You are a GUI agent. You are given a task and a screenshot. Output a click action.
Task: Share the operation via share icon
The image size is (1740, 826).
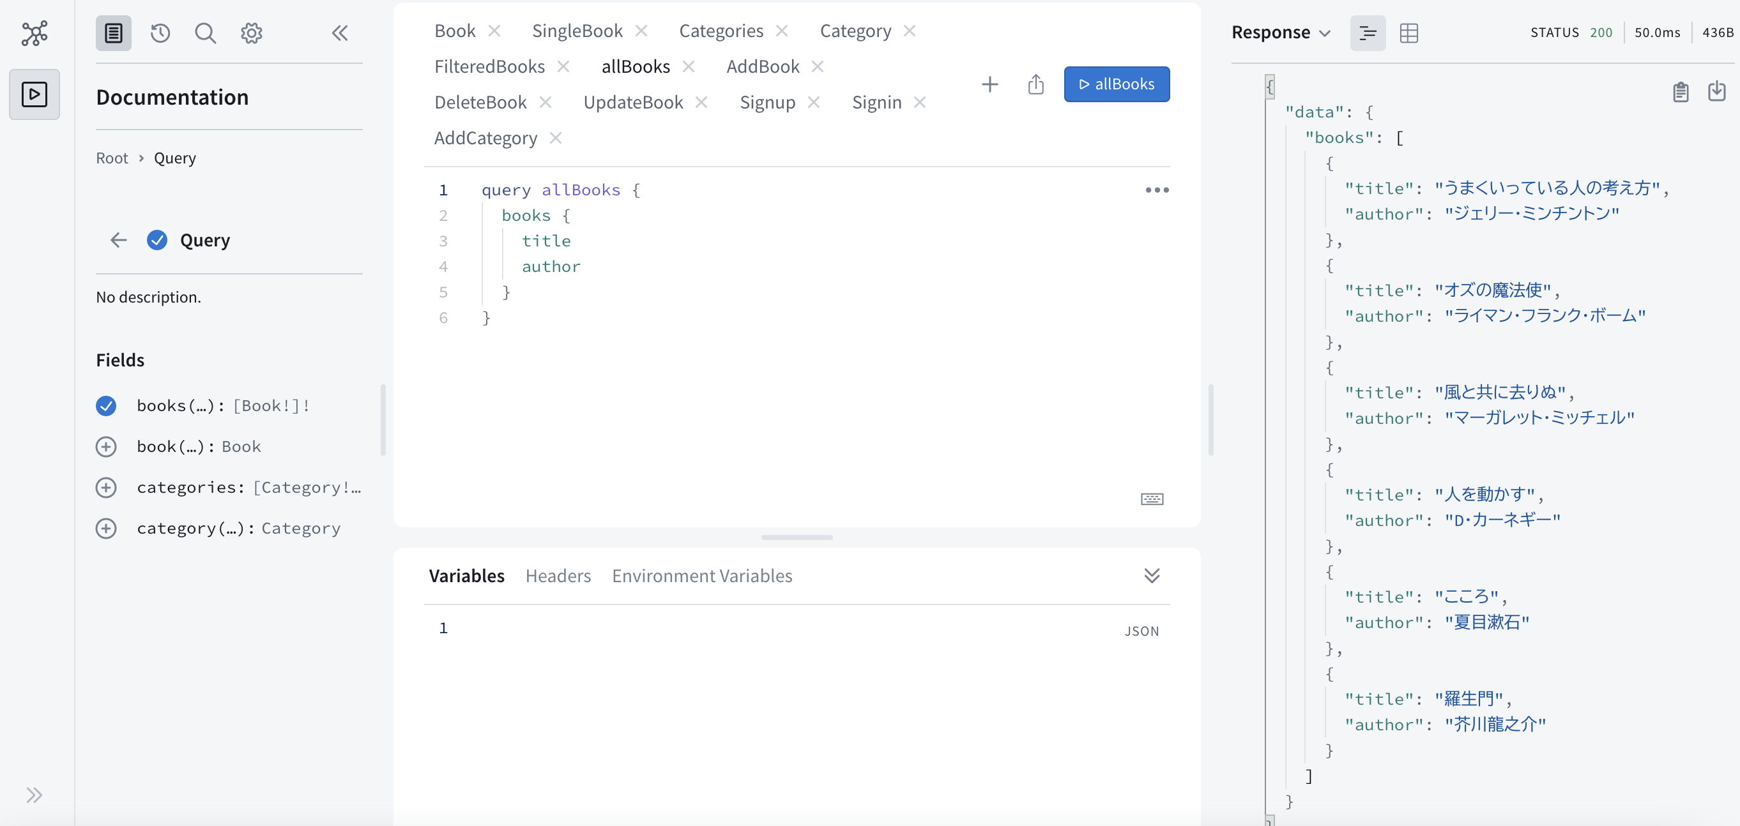pyautogui.click(x=1035, y=84)
